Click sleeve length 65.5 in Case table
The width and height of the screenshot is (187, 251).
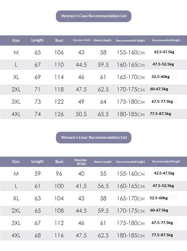(103, 114)
